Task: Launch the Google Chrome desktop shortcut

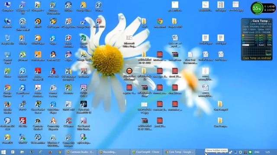Action: coord(7,91)
